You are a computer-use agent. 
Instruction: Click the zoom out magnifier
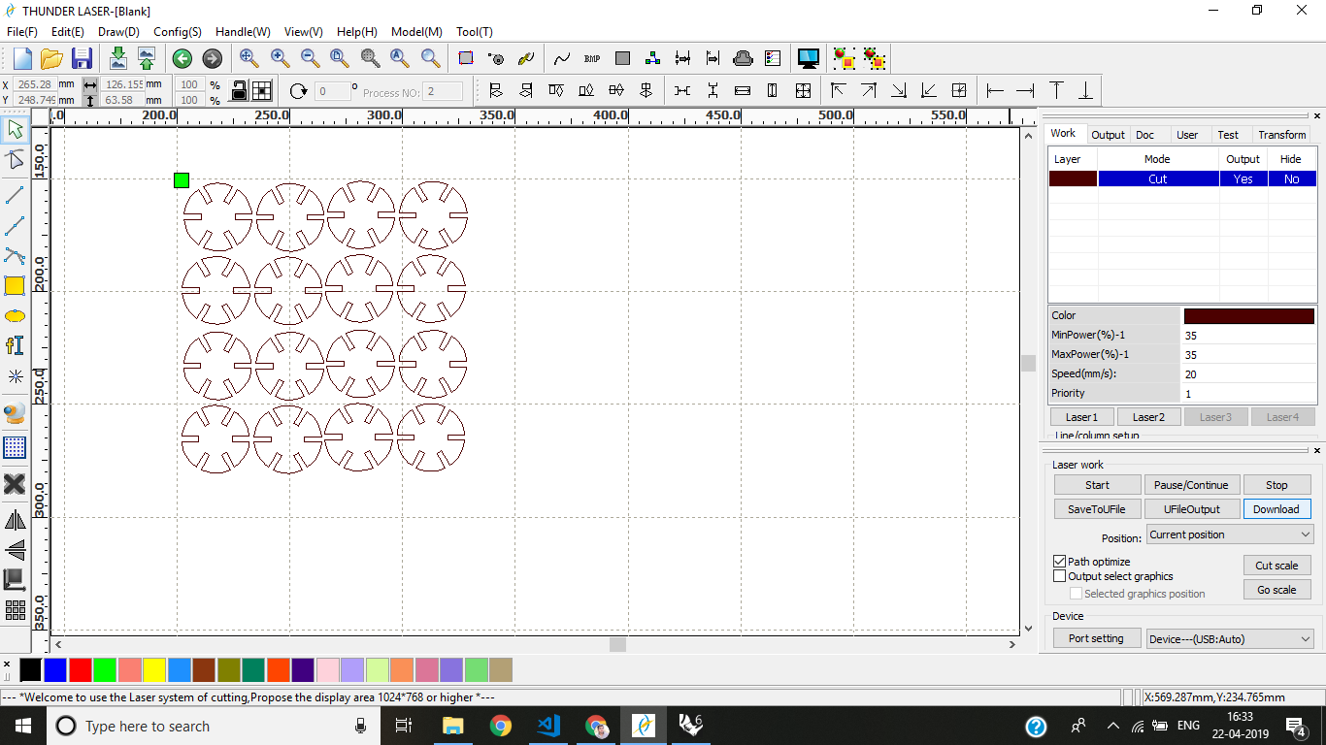tap(310, 58)
